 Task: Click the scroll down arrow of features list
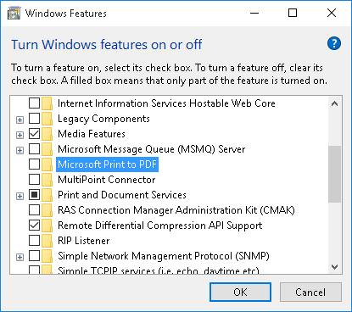334,267
